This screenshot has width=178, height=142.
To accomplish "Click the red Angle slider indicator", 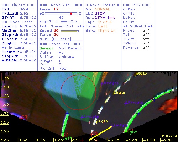I will tap(71, 13).
